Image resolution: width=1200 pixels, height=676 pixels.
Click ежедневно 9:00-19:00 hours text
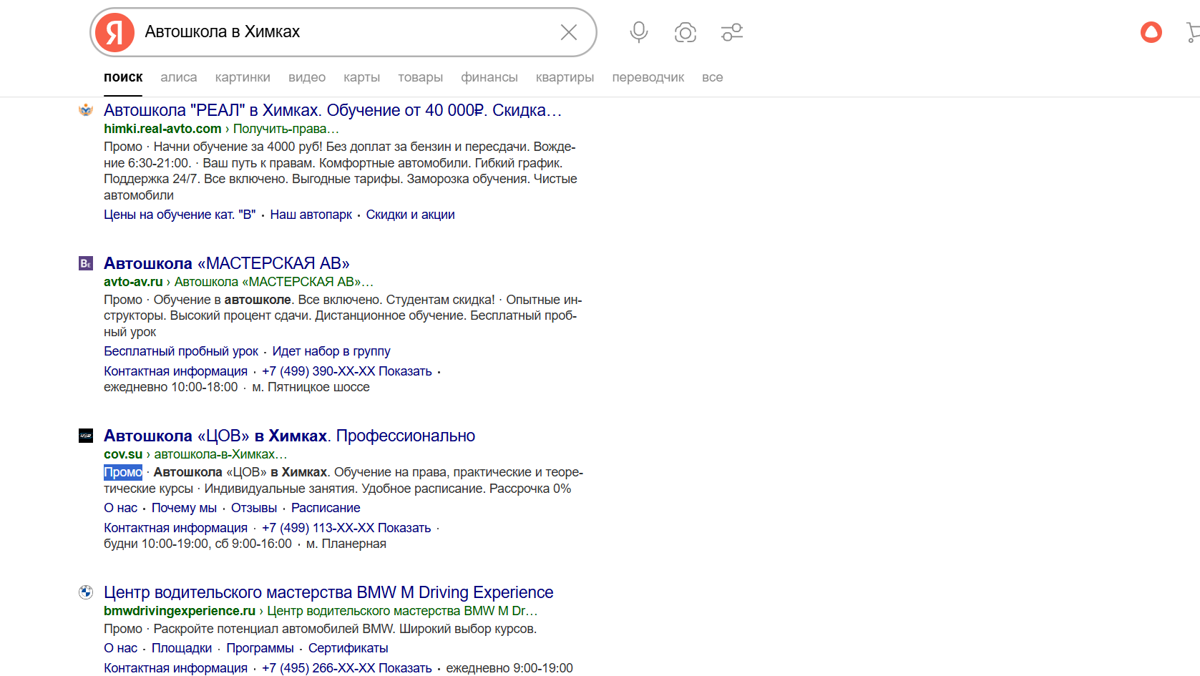(509, 668)
